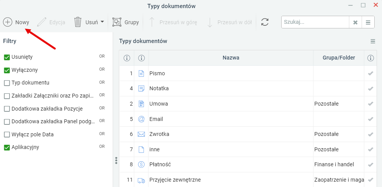This screenshot has height=187, width=382.
Task: Select the Przyjęcie zewnętrzne row name
Action: [x=175, y=180]
